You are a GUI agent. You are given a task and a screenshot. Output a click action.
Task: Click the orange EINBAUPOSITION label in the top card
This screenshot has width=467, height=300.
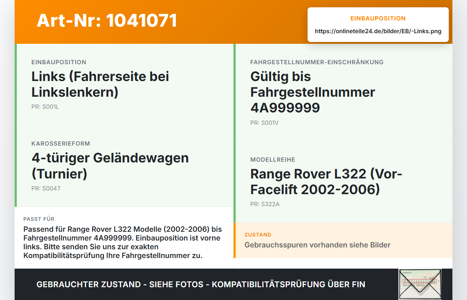pyautogui.click(x=378, y=18)
